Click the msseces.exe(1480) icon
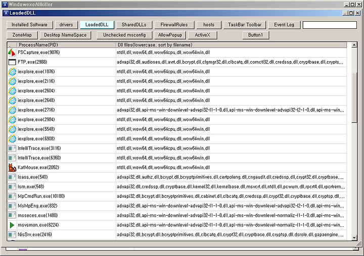 (x=12, y=216)
